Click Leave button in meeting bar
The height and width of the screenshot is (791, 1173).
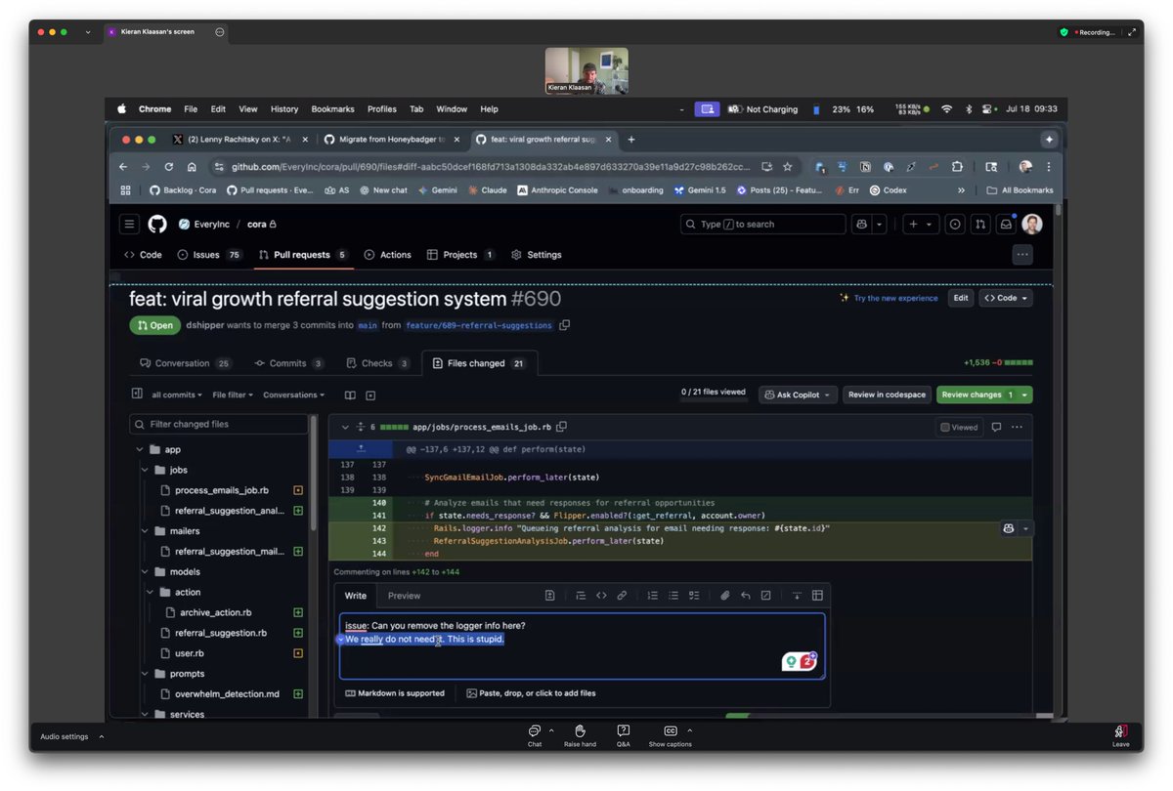coord(1120,735)
